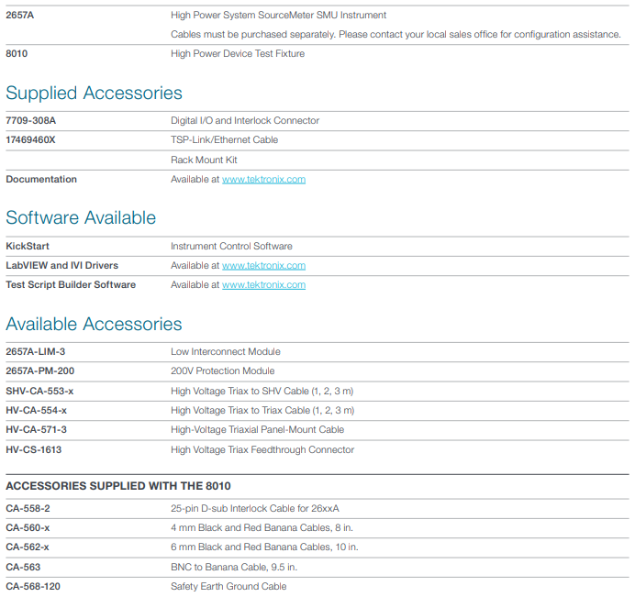Select part number CA-560-x
The height and width of the screenshot is (597, 635).
[28, 528]
